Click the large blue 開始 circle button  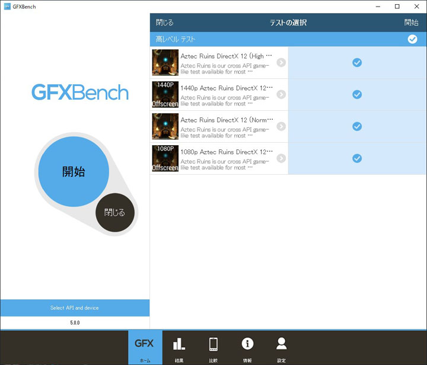coord(74,172)
